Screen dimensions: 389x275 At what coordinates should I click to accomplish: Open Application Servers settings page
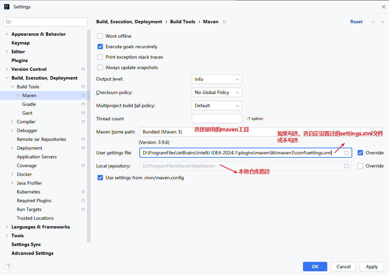tap(37, 157)
